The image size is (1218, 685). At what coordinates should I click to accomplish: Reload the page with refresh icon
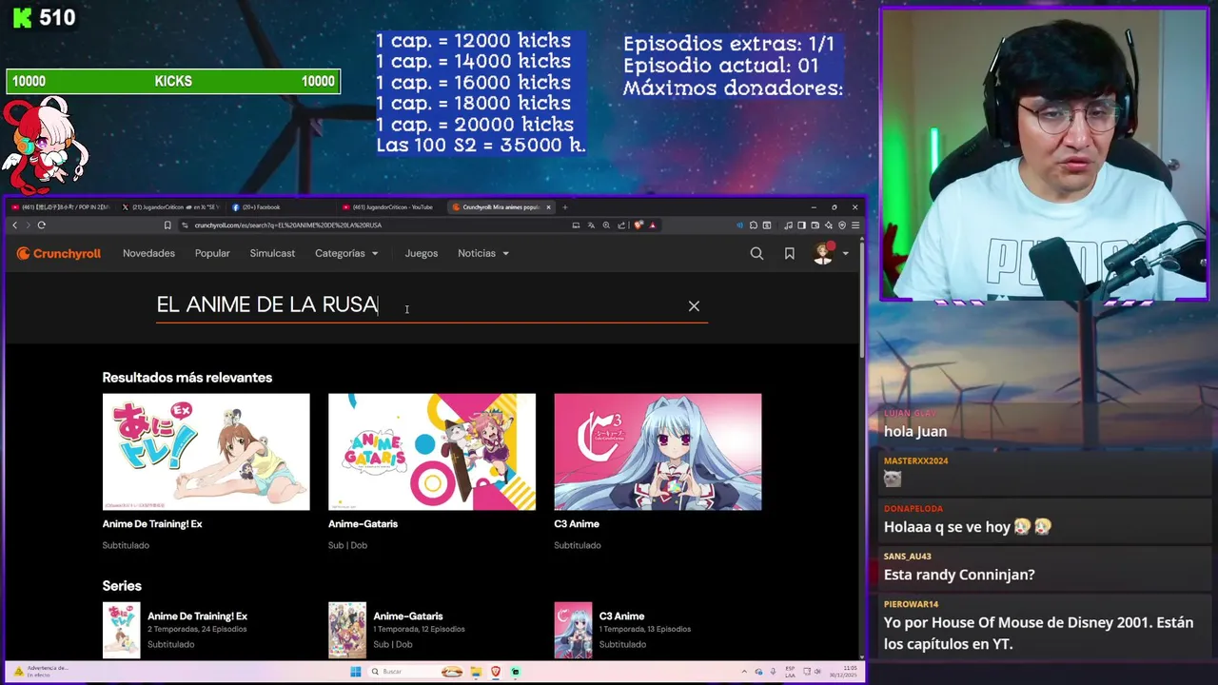pos(42,225)
